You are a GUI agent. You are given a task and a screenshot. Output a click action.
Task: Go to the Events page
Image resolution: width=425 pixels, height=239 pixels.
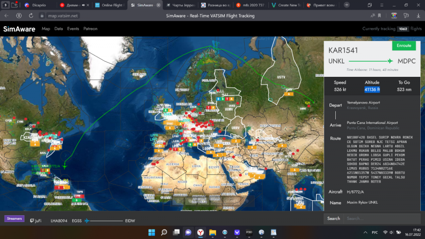click(x=73, y=29)
